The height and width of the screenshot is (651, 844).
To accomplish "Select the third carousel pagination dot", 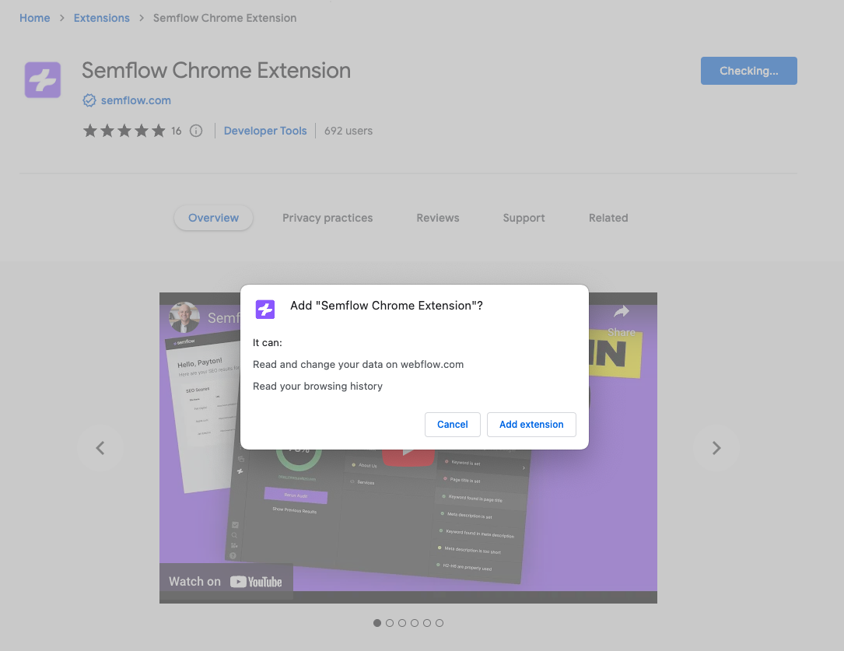I will coord(402,623).
